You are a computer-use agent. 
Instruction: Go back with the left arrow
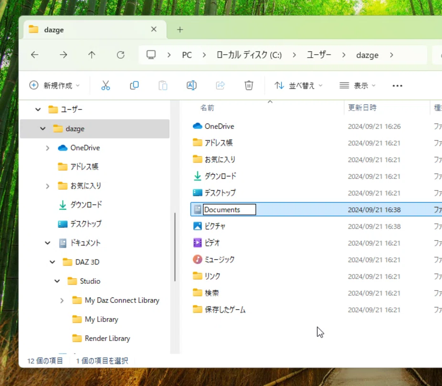coord(35,55)
